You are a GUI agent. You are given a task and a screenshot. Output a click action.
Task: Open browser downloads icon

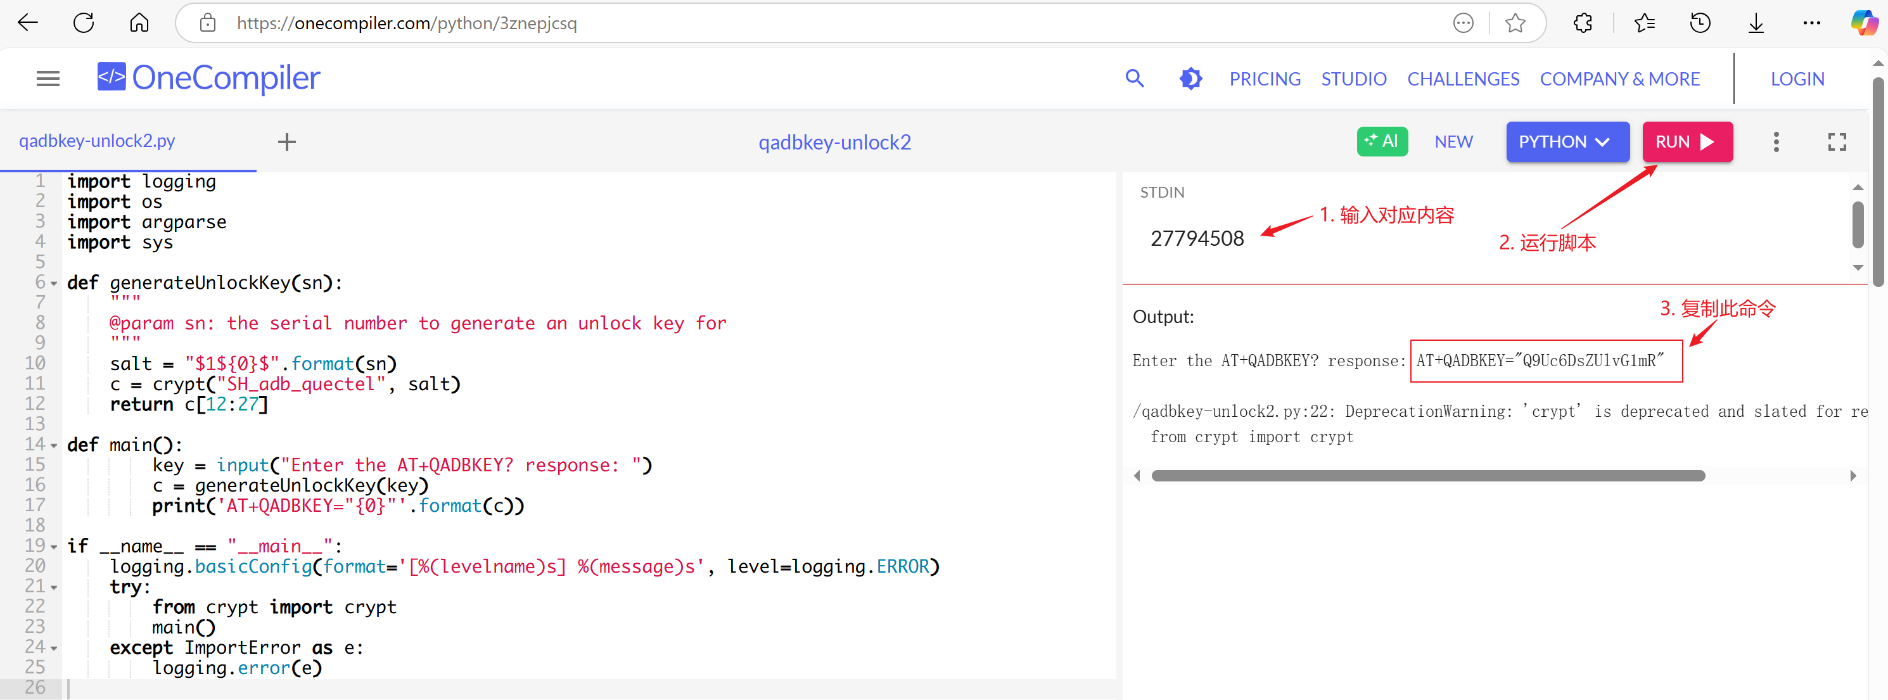1756,23
